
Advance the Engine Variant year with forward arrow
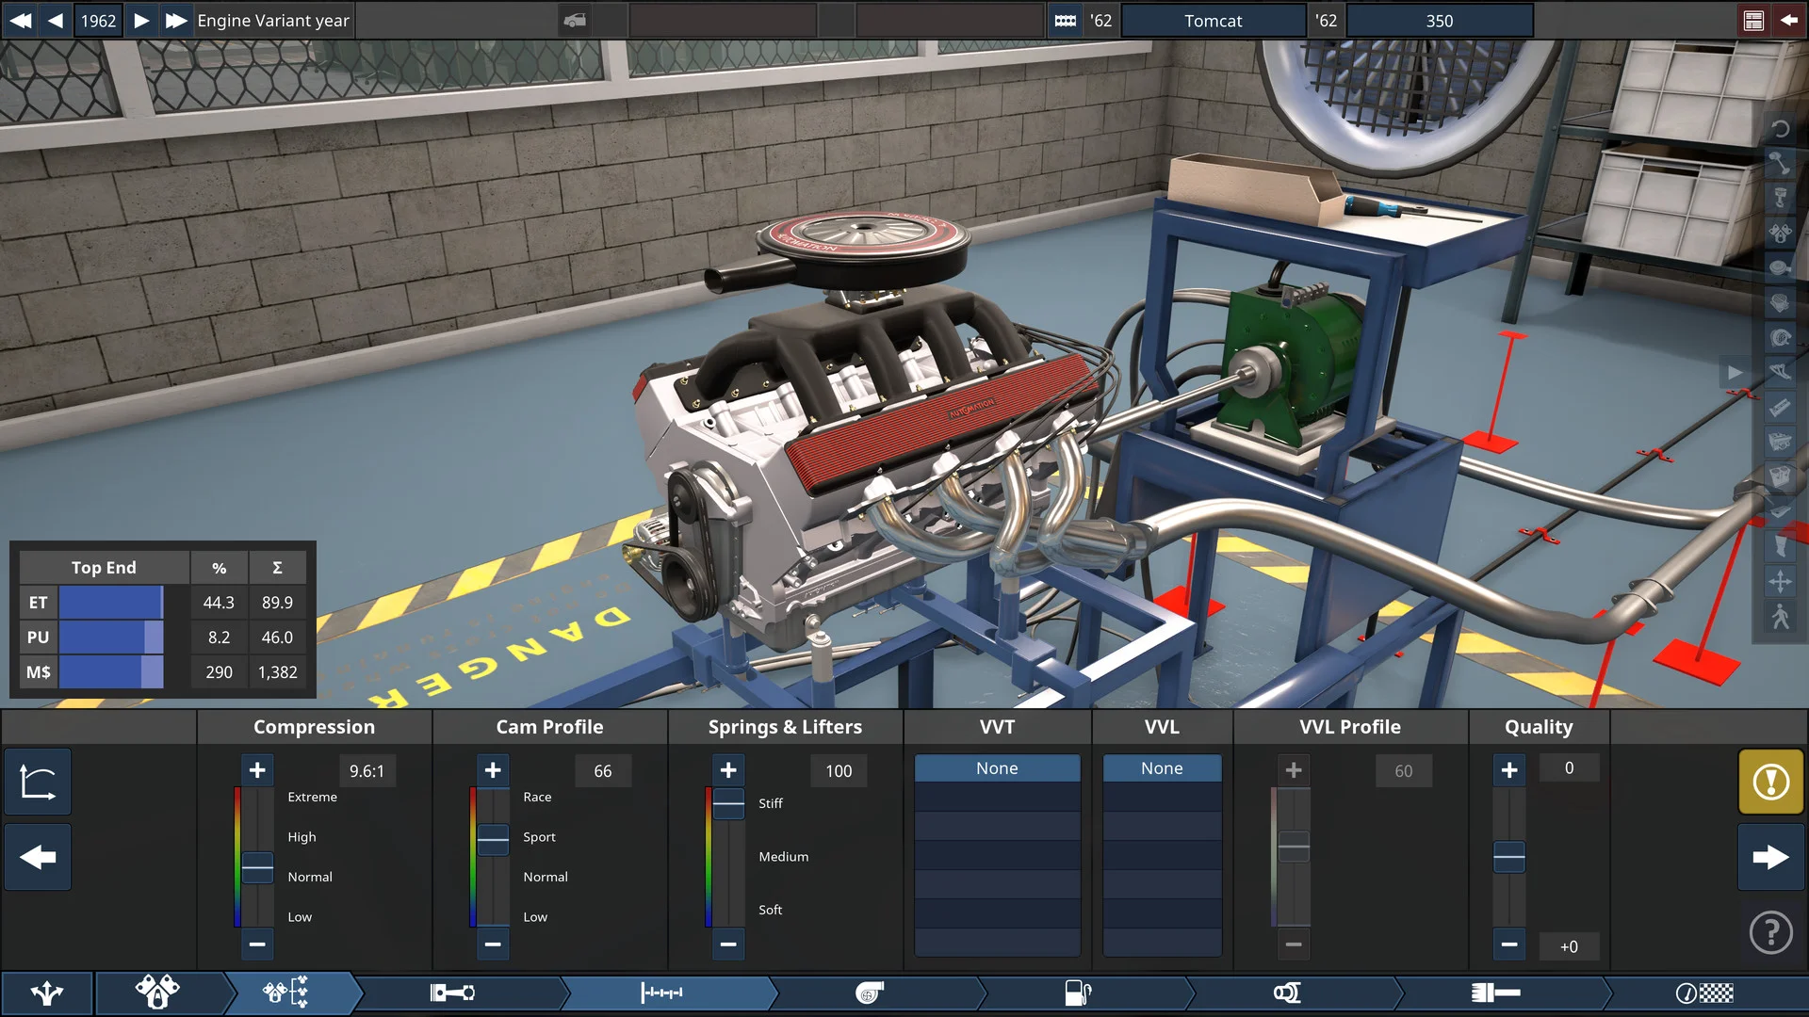coord(141,20)
